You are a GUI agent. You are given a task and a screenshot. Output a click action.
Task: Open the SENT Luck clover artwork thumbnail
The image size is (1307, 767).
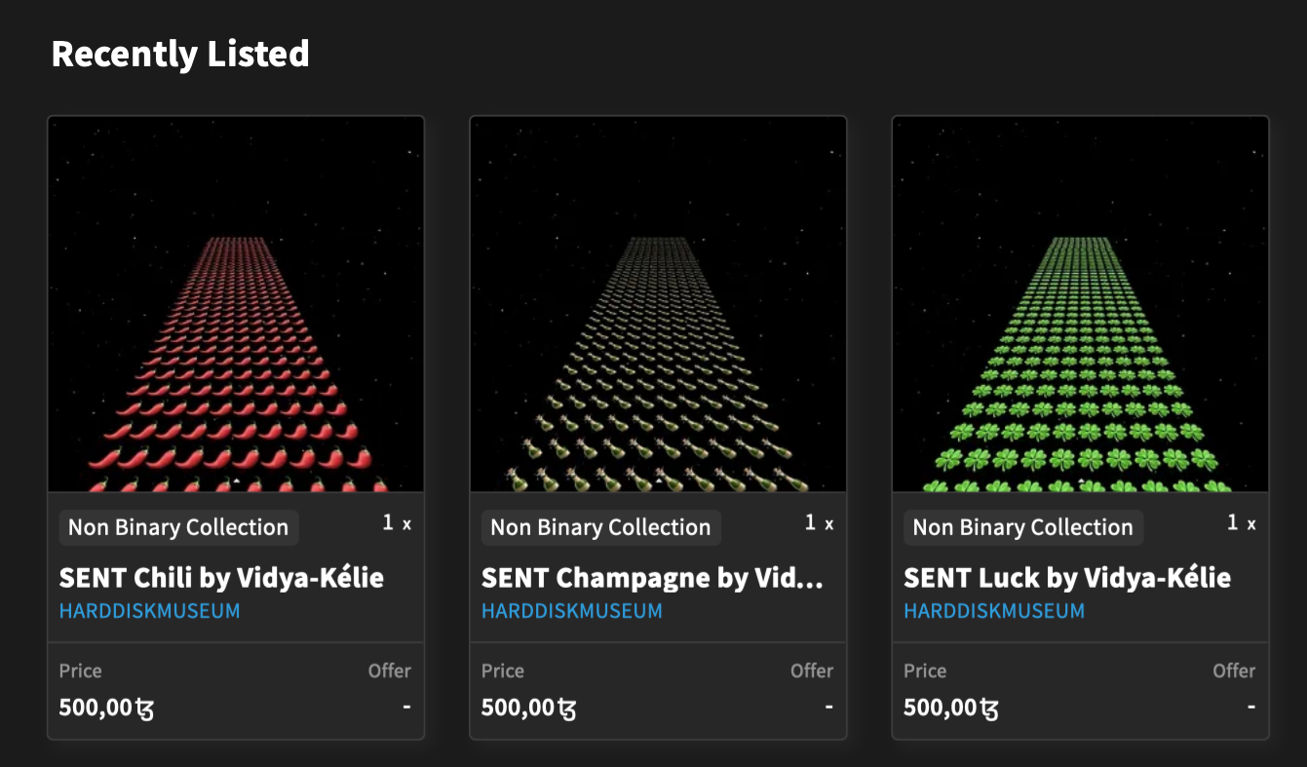pyautogui.click(x=1080, y=304)
